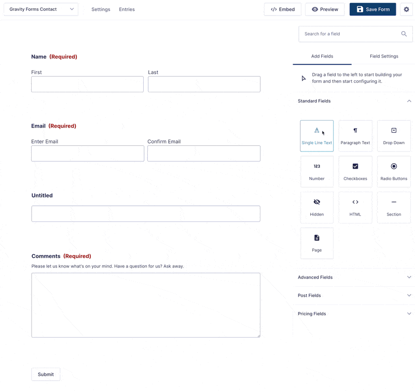This screenshot has width=415, height=391.
Task: Click the search magnifier icon
Action: pos(404,34)
